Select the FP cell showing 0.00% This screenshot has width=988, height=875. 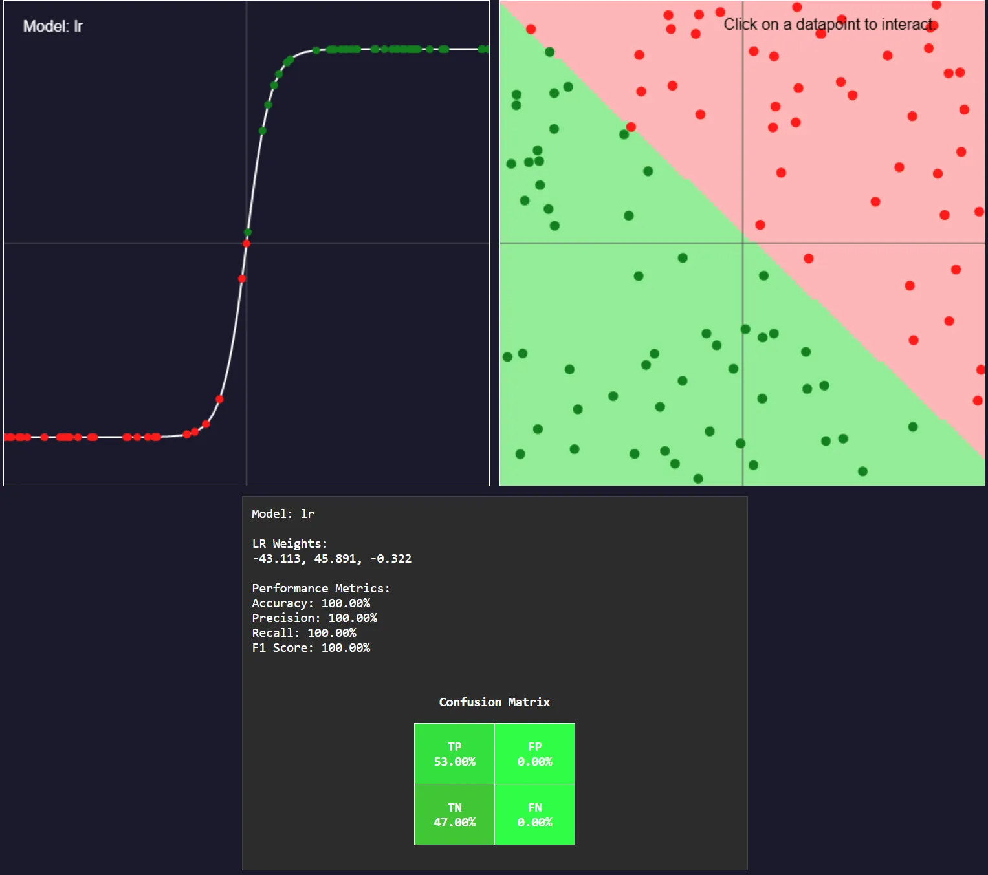(x=534, y=753)
